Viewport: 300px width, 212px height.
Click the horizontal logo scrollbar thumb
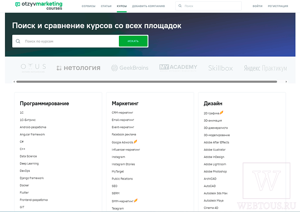tap(147, 81)
